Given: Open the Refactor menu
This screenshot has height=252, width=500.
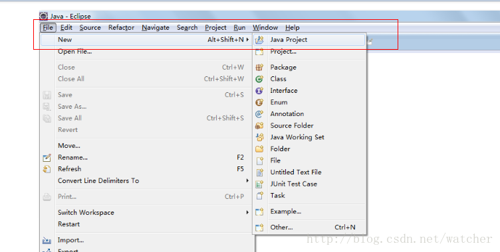Looking at the screenshot, I should point(122,28).
